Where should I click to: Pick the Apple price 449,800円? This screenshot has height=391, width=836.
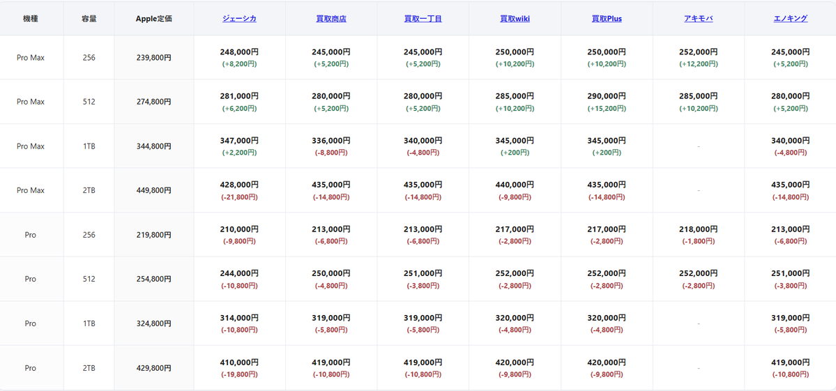pyautogui.click(x=153, y=190)
